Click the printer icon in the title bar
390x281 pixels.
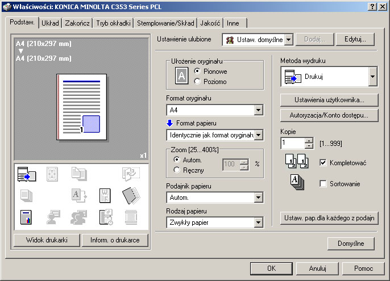pyautogui.click(x=7, y=6)
